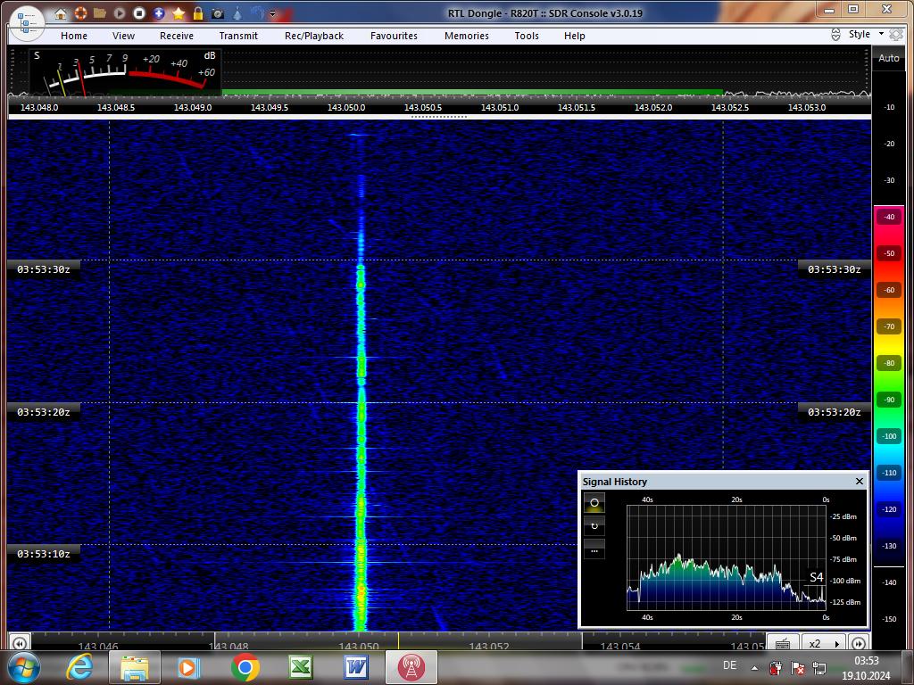
Task: Open the media player taskbar icon
Action: 189,667
